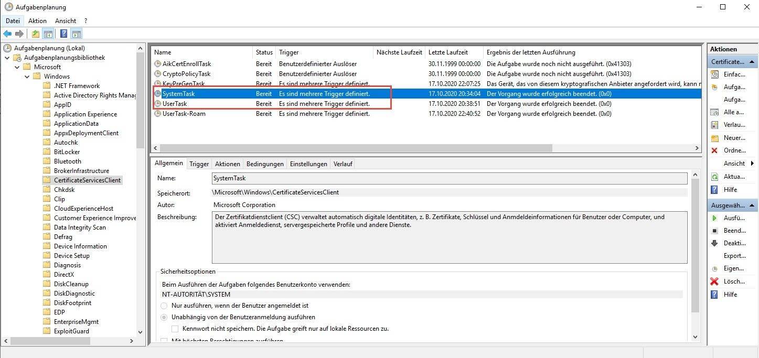Select 'Nur ausführen, wenn der Benutzer angemeldet ist'

pos(164,306)
